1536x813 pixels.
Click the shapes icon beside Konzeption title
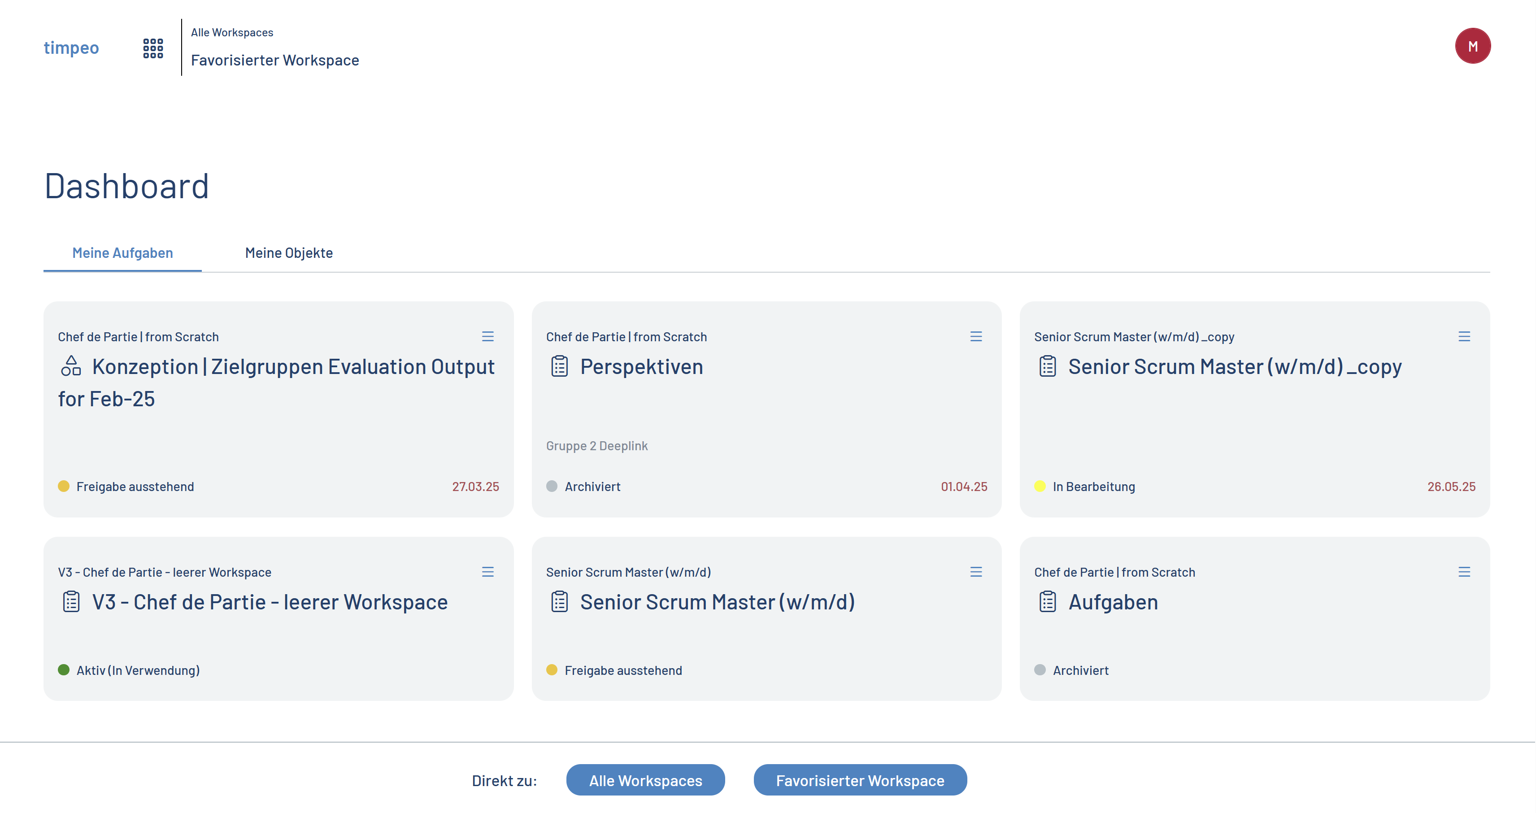click(71, 366)
